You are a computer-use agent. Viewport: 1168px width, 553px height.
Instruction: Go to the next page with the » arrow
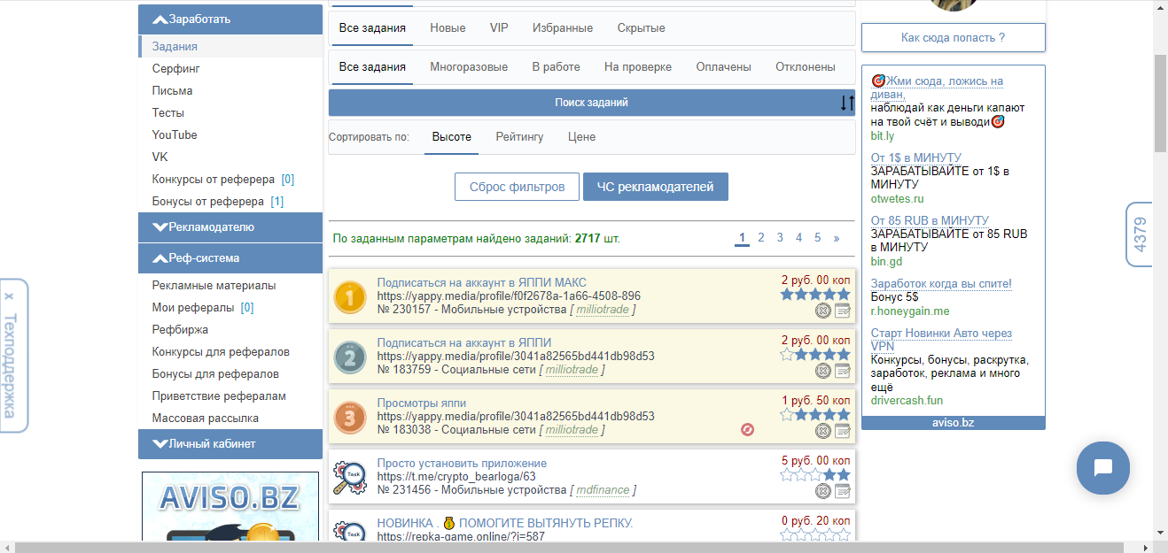[837, 238]
